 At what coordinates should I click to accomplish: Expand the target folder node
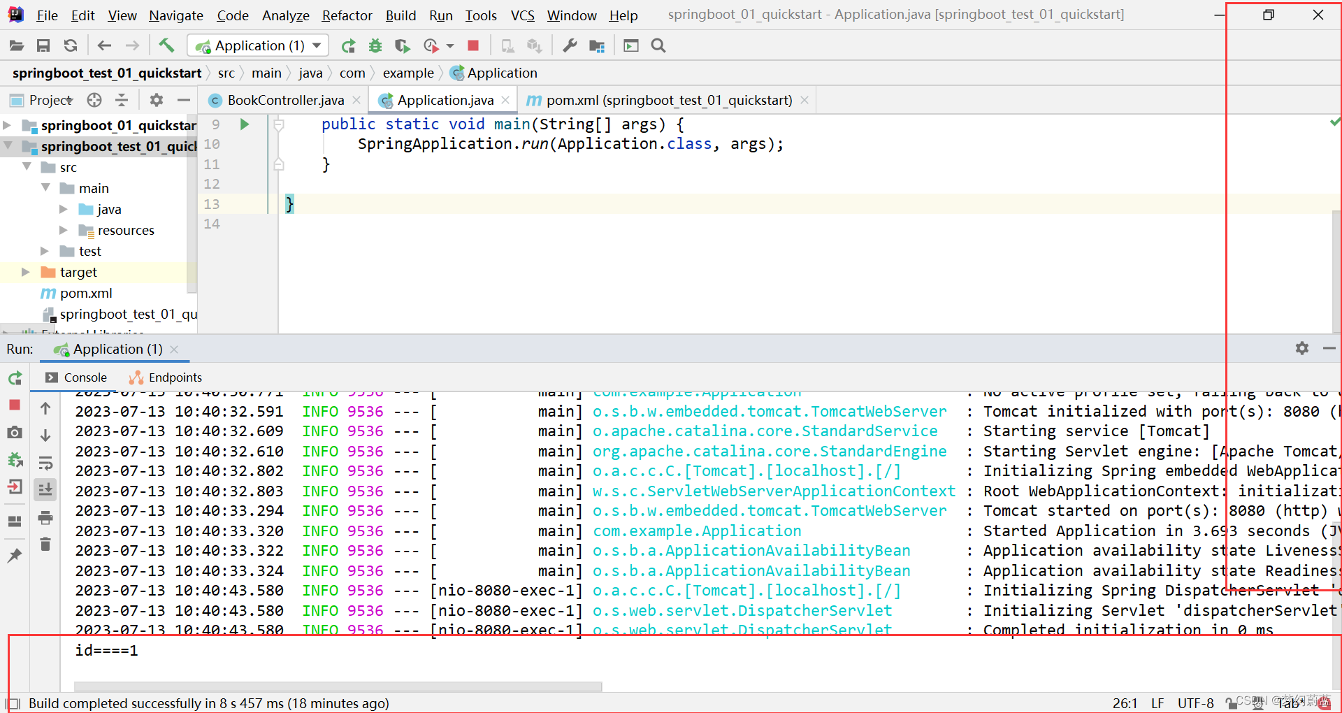pyautogui.click(x=26, y=272)
